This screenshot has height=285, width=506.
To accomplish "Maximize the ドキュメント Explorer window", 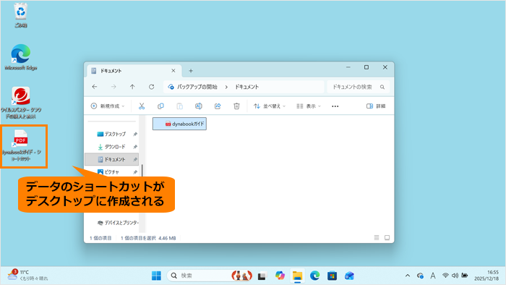I will [x=366, y=67].
